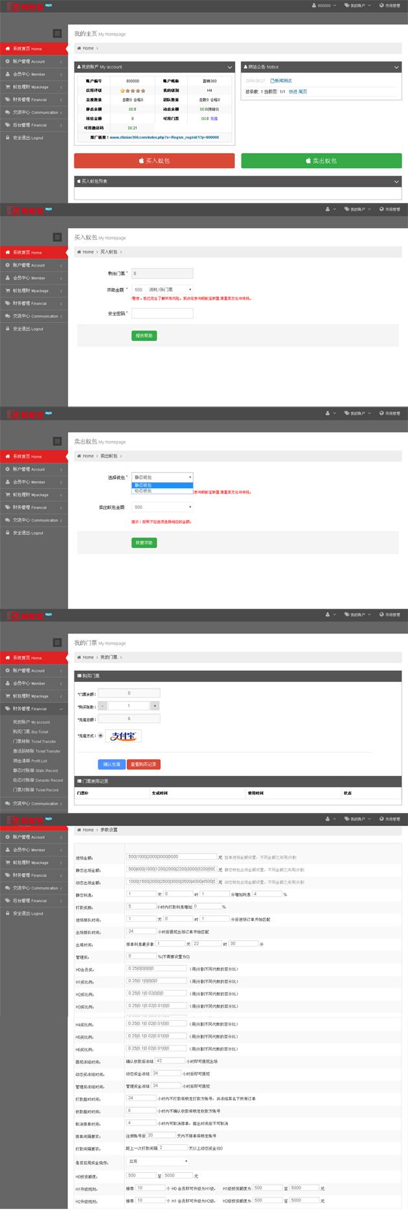The width and height of the screenshot is (408, 1211).
Task: Click 查看购买记录 red button
Action: click(x=143, y=764)
